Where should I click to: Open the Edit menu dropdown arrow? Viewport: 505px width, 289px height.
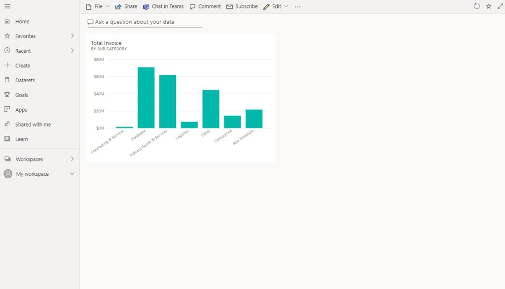coord(286,6)
